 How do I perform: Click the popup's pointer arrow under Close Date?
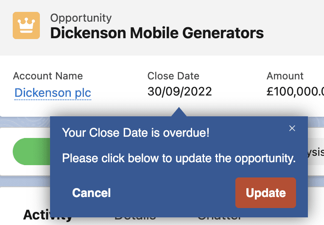coord(179,112)
